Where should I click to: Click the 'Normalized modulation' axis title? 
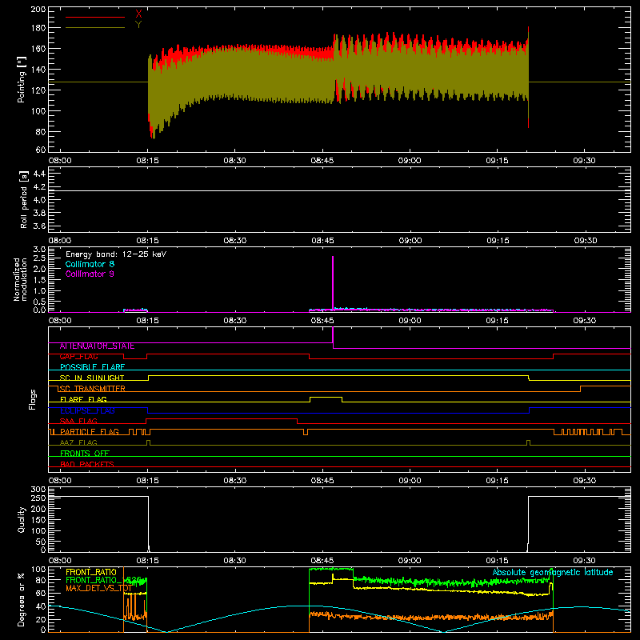point(19,279)
